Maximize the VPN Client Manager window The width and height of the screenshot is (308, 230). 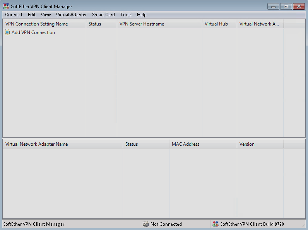pos(286,7)
